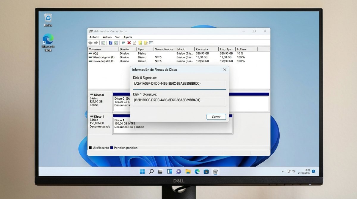The height and width of the screenshot is (199, 357).
Task: Sort by the Conrosta column header
Action: [x=206, y=49]
